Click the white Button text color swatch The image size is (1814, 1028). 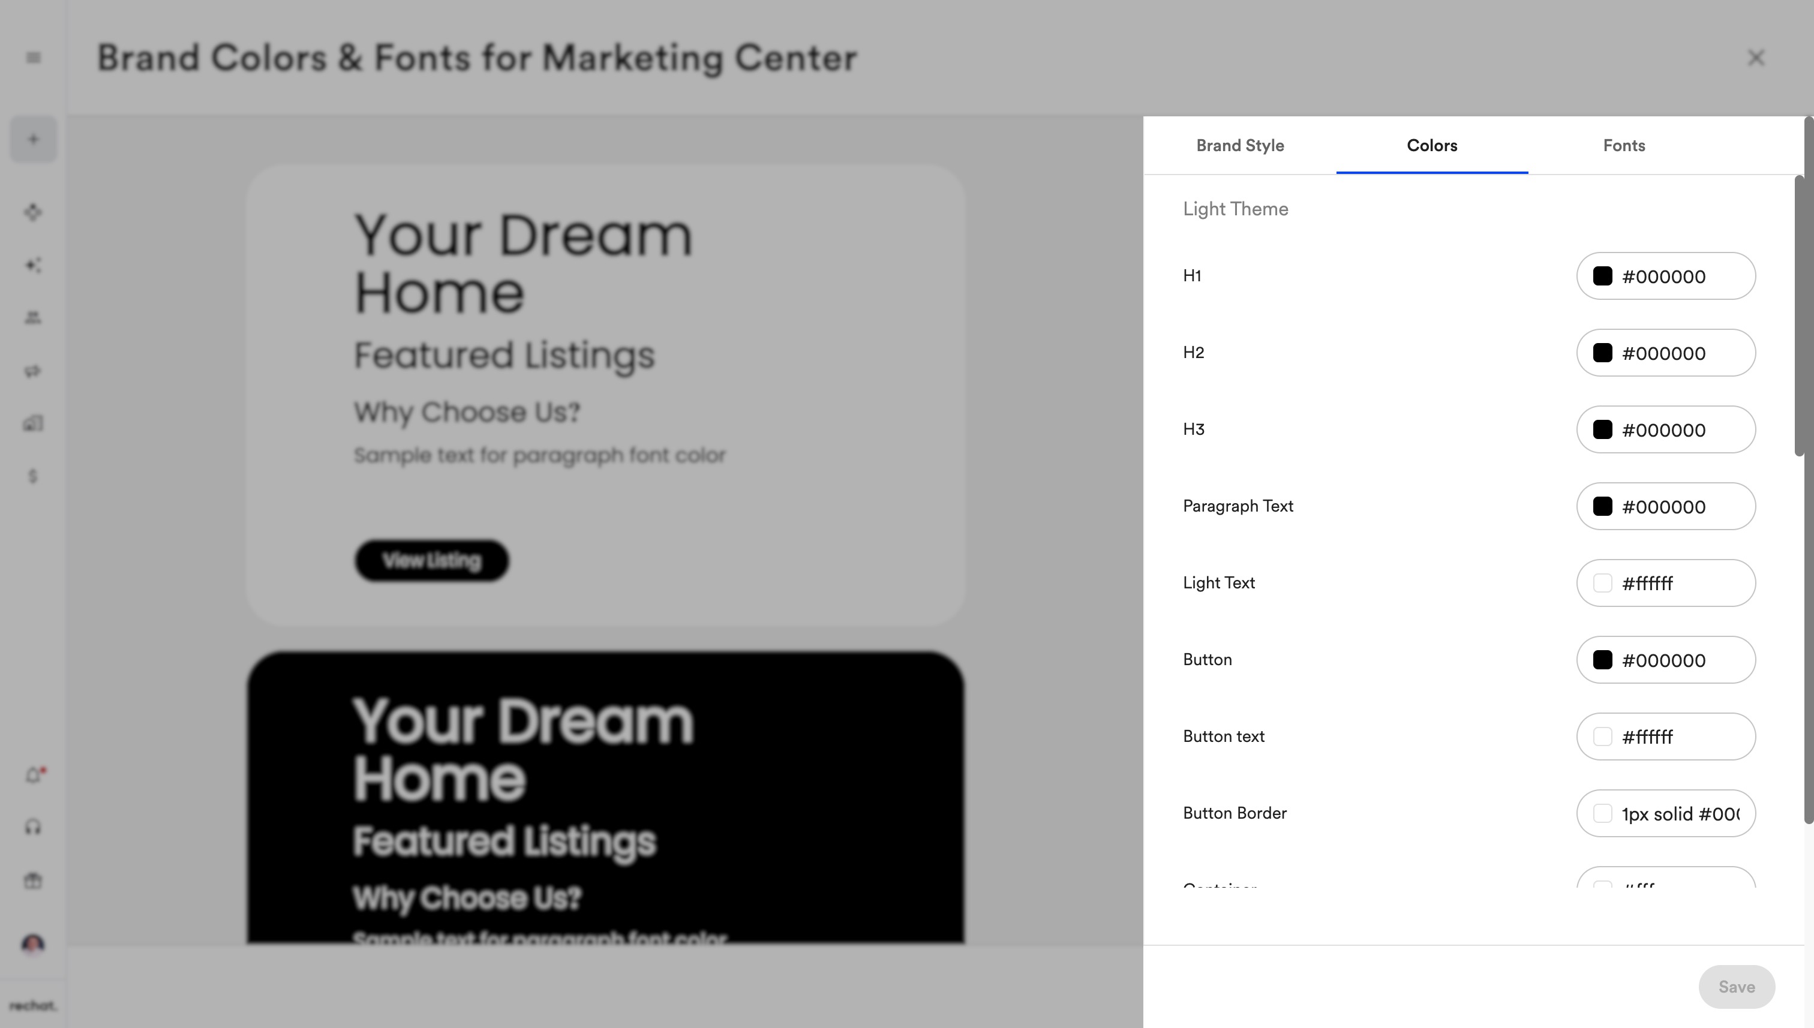pos(1602,737)
